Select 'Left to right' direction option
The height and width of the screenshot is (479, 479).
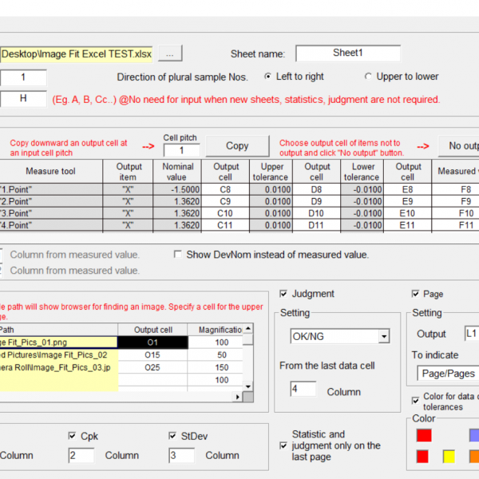click(267, 77)
